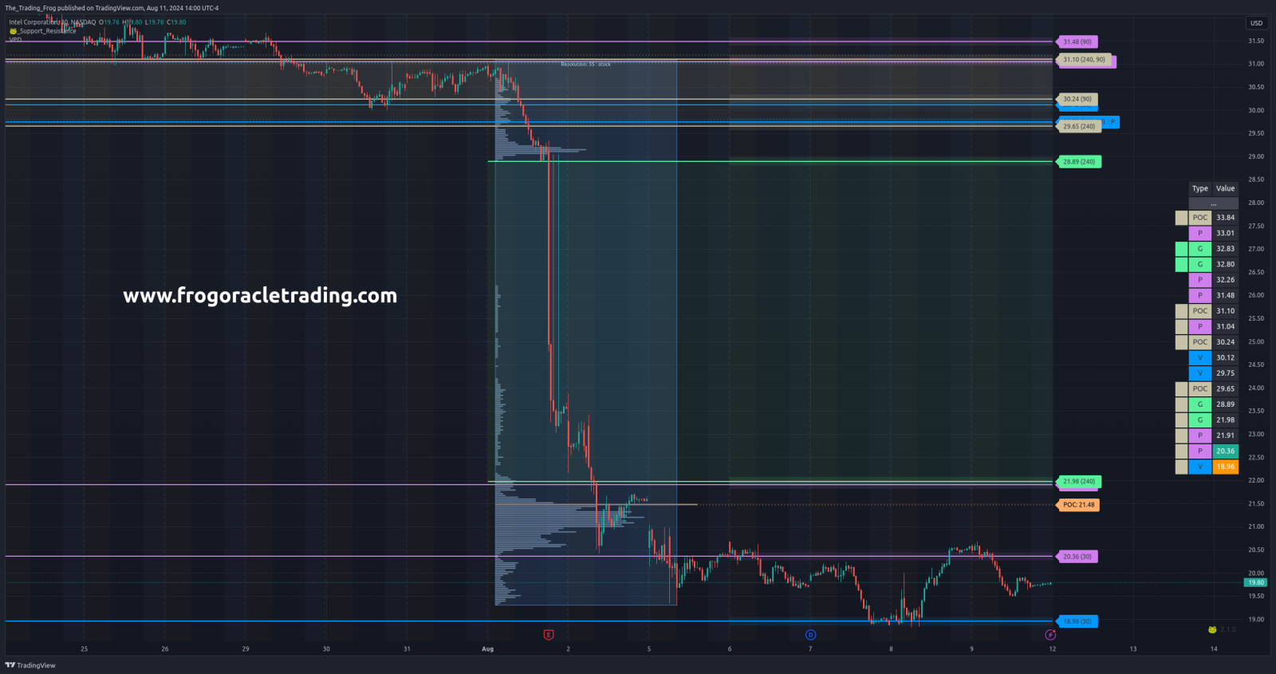
Task: Click the table value 32.83
Action: 1226,248
